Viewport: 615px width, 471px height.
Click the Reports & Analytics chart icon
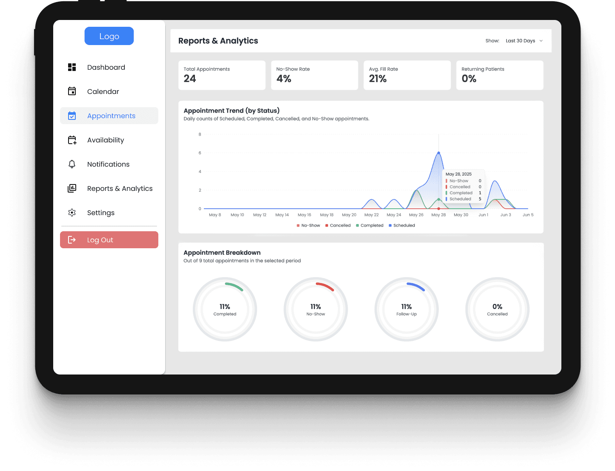tap(72, 188)
